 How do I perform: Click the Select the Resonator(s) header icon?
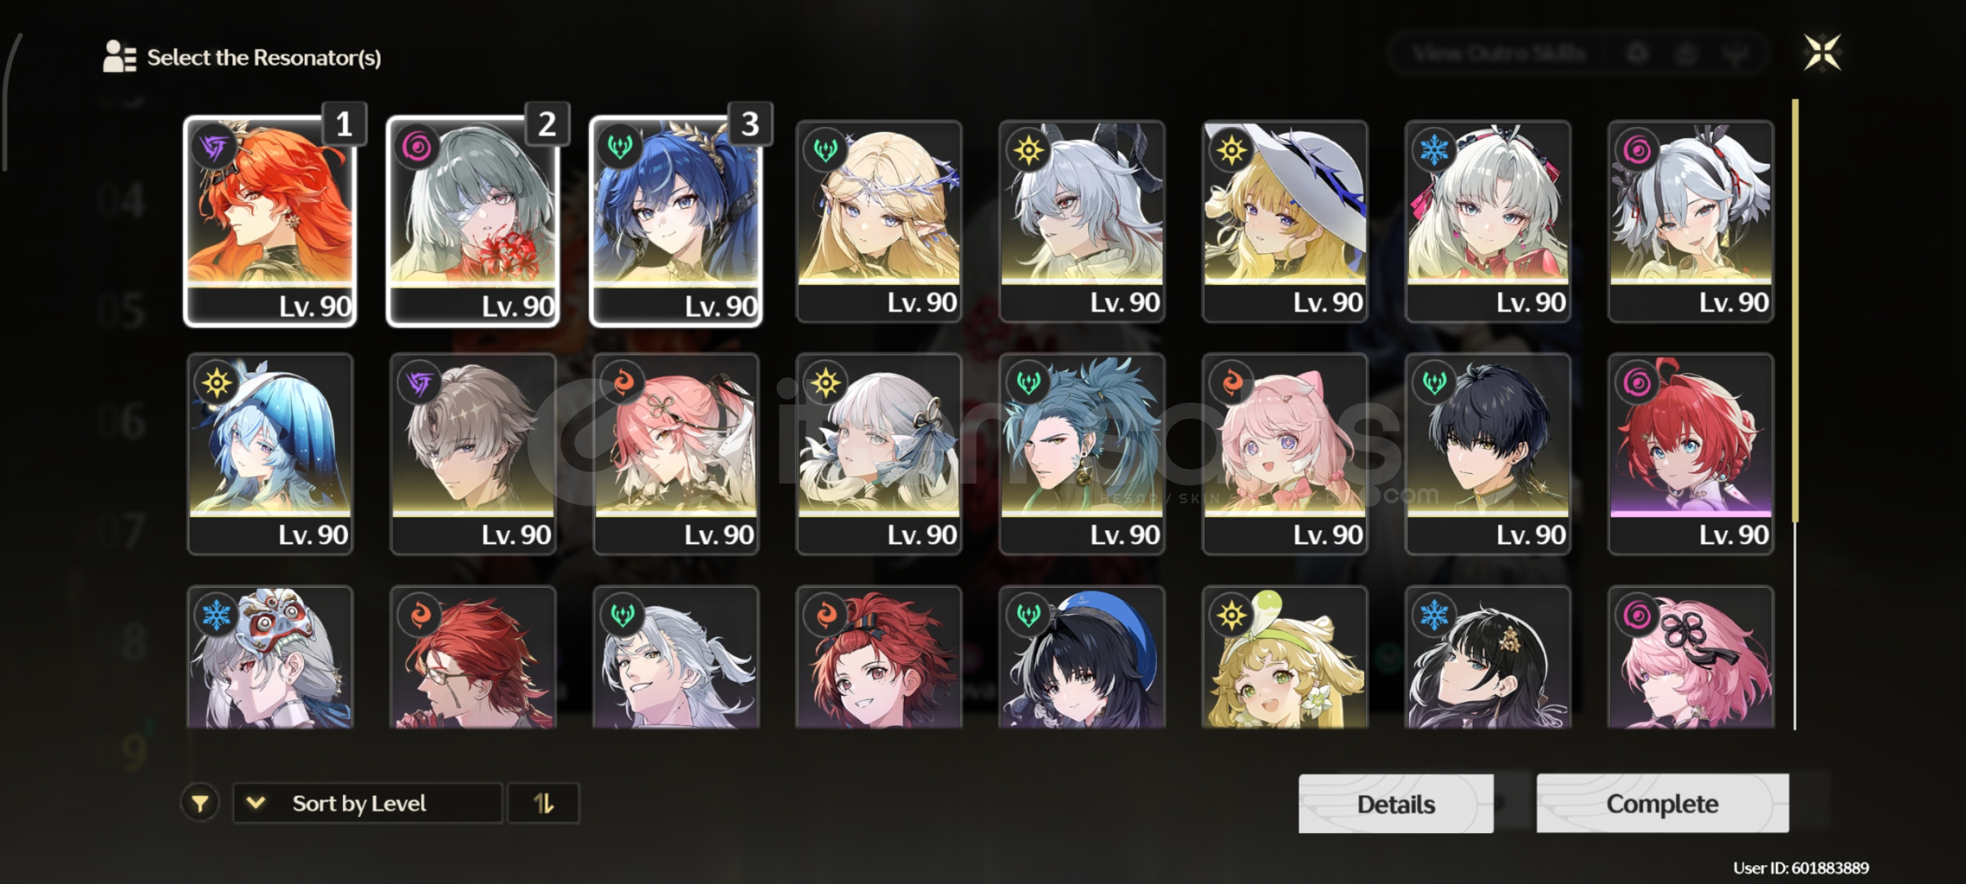pos(120,56)
